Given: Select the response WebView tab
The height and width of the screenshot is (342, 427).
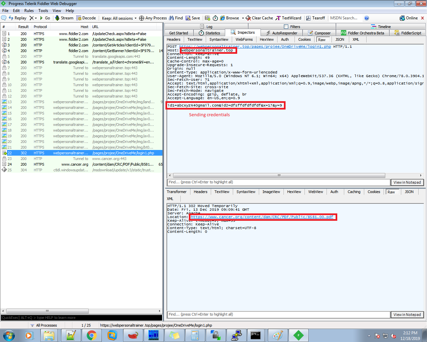Looking at the screenshot, I should (x=316, y=192).
